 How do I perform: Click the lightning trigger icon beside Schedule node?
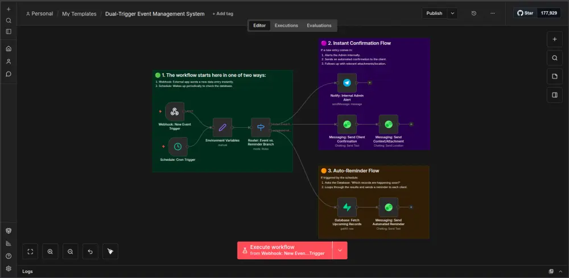(163, 147)
